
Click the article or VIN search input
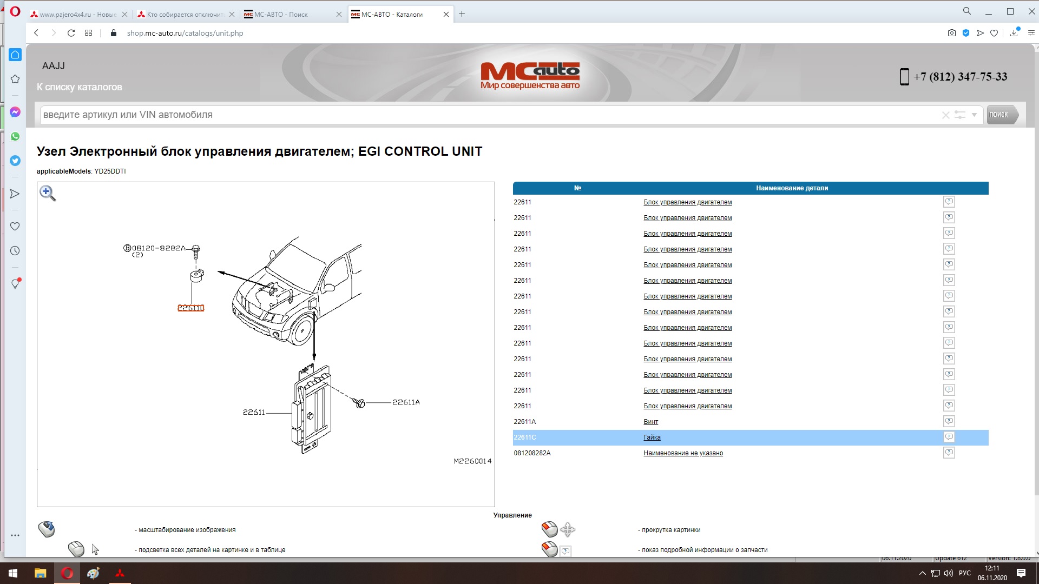click(487, 115)
